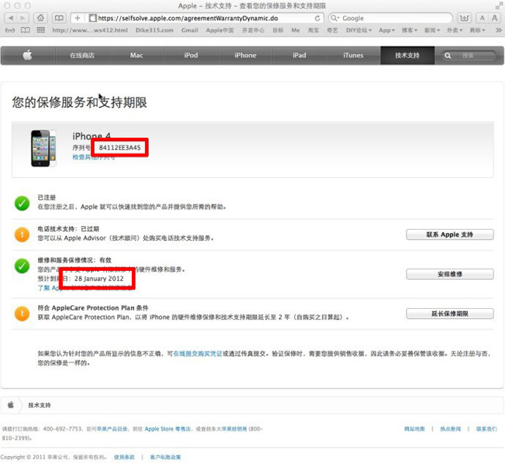505x463 pixels.
Task: Decrease text size with small A button
Action: coord(482,18)
